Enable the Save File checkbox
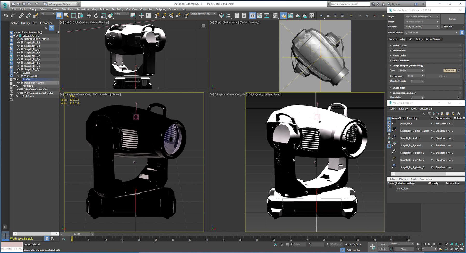Image resolution: width=466 pixels, height=253 pixels. 442,27
